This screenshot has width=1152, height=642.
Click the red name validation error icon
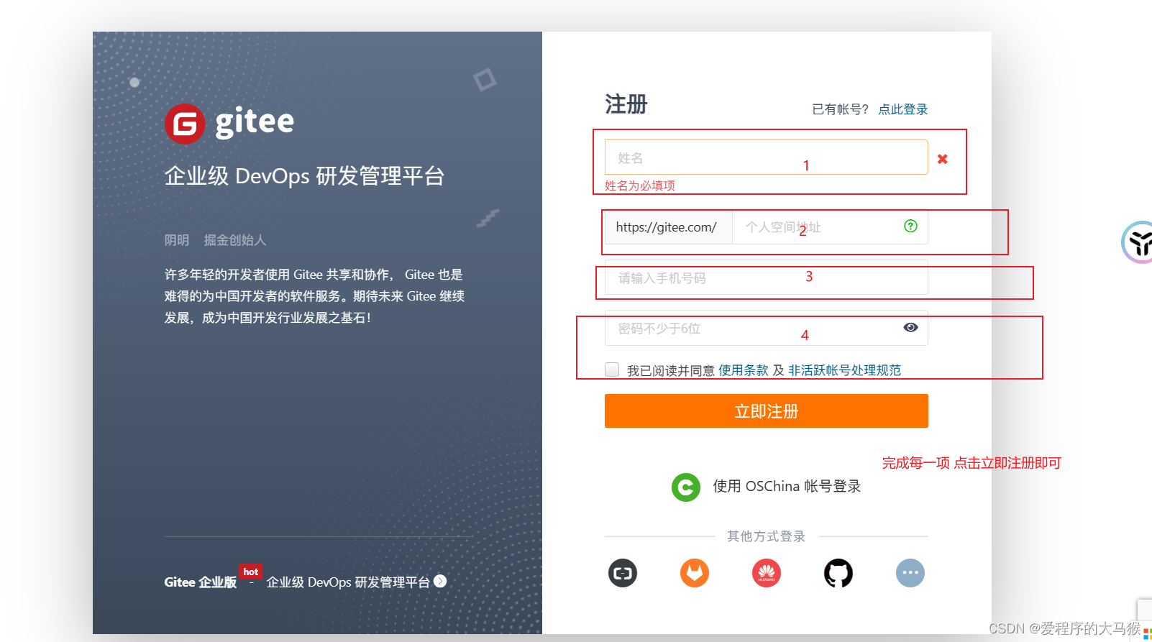tap(942, 159)
